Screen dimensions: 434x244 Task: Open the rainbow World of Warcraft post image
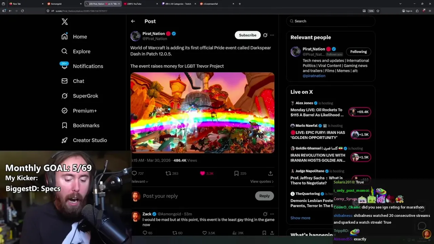coord(202,113)
